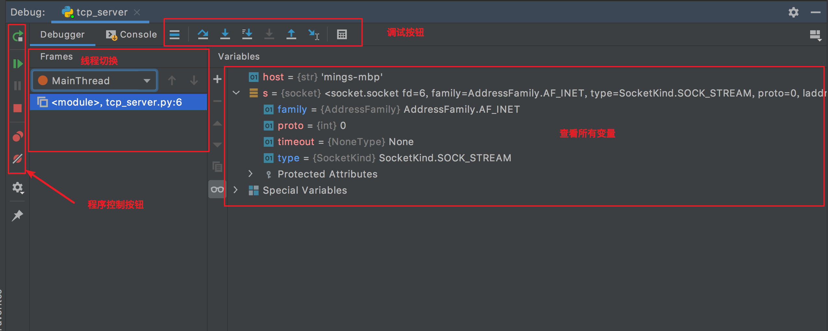Open the Evaluate Expression calculator icon
Image resolution: width=828 pixels, height=331 pixels.
pos(342,34)
